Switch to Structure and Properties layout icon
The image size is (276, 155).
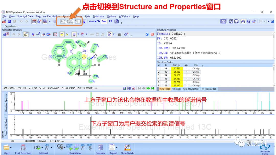coord(70,22)
